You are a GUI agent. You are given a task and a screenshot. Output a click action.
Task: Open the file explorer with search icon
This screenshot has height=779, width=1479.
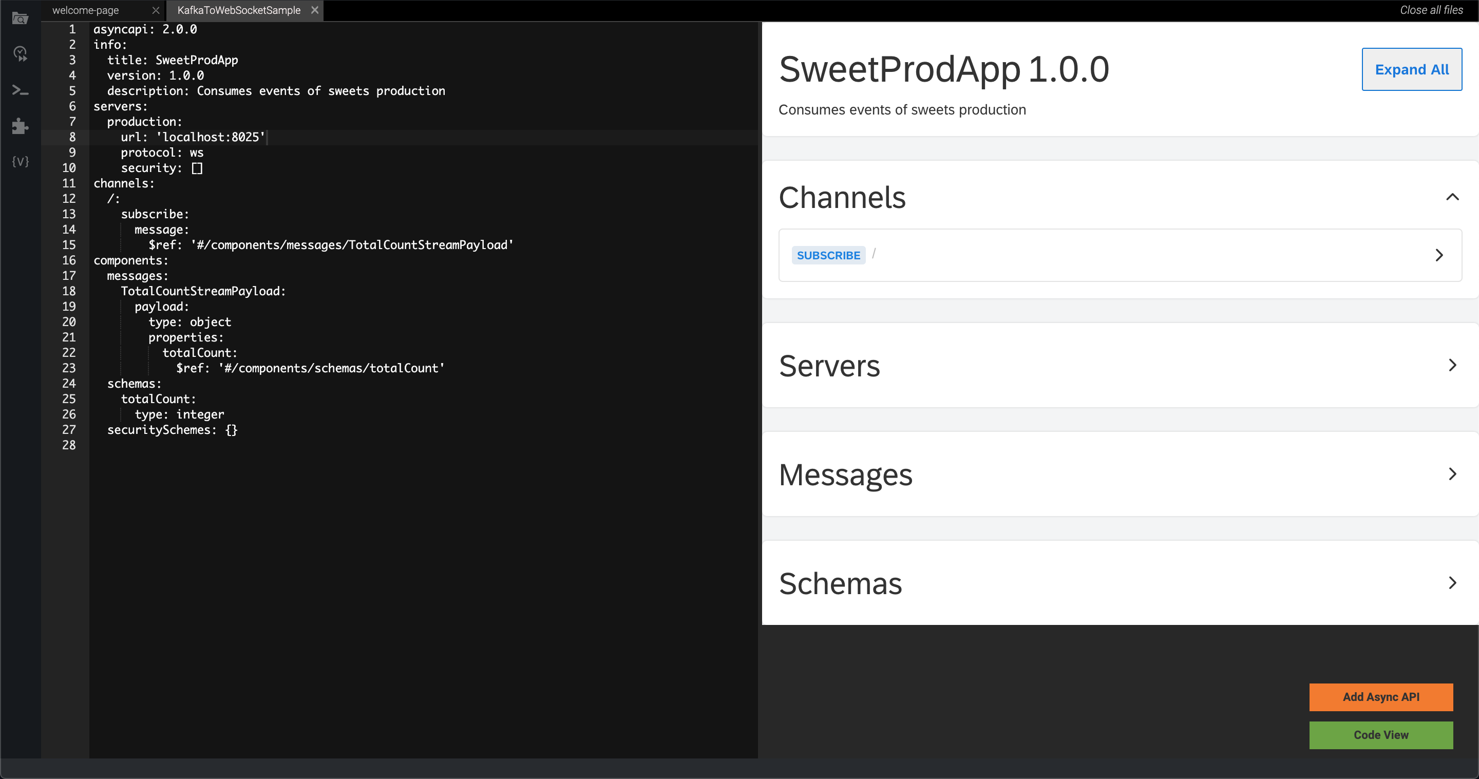(x=20, y=18)
